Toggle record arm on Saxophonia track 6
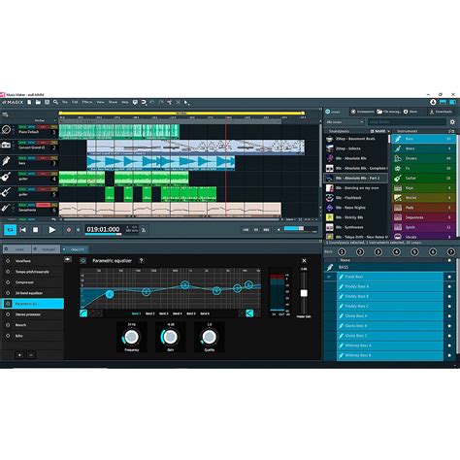The width and height of the screenshot is (460, 460). pyautogui.click(x=43, y=205)
